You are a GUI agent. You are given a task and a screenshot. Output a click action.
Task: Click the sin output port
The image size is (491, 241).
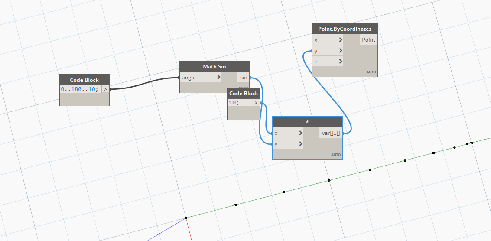(243, 78)
